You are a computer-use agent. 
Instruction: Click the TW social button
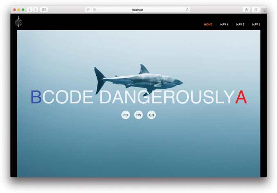(138, 115)
